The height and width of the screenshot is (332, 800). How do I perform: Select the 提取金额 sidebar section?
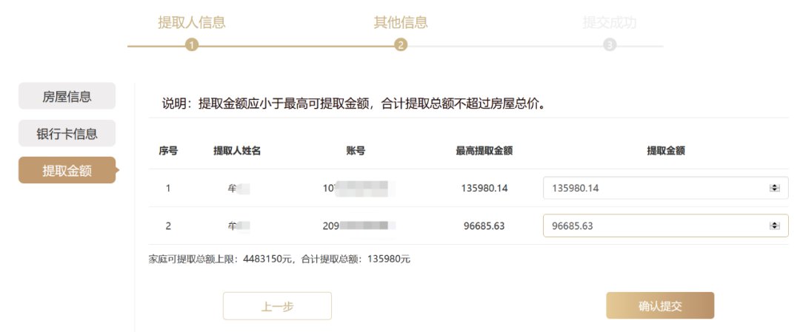coord(67,171)
